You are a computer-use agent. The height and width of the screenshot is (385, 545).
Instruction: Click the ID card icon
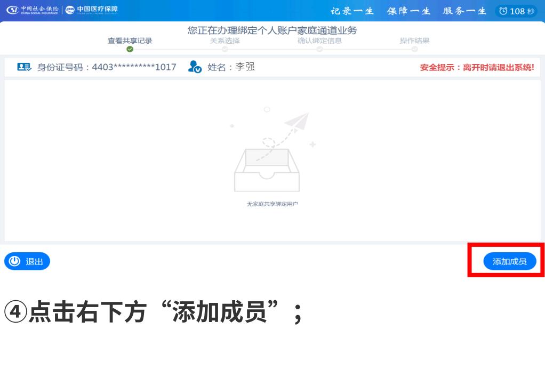point(25,67)
